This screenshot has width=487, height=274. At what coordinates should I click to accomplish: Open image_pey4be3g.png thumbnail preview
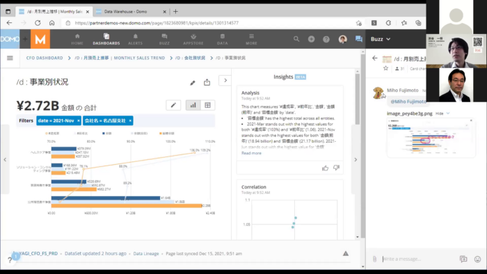[x=431, y=138]
